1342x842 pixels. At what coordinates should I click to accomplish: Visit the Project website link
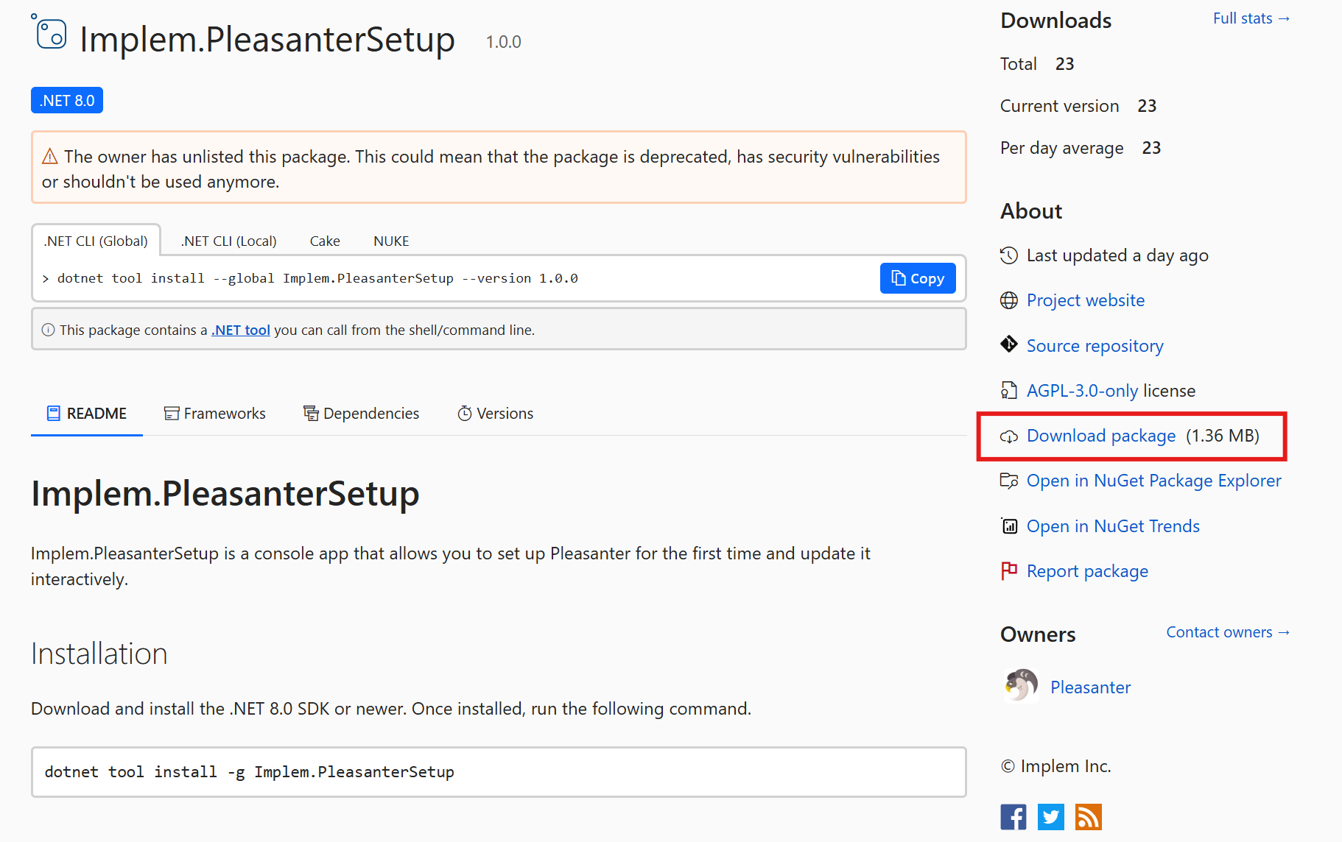(1086, 300)
